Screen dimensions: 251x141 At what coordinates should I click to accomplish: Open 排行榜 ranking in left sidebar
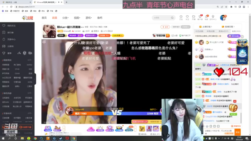[x=8, y=33]
